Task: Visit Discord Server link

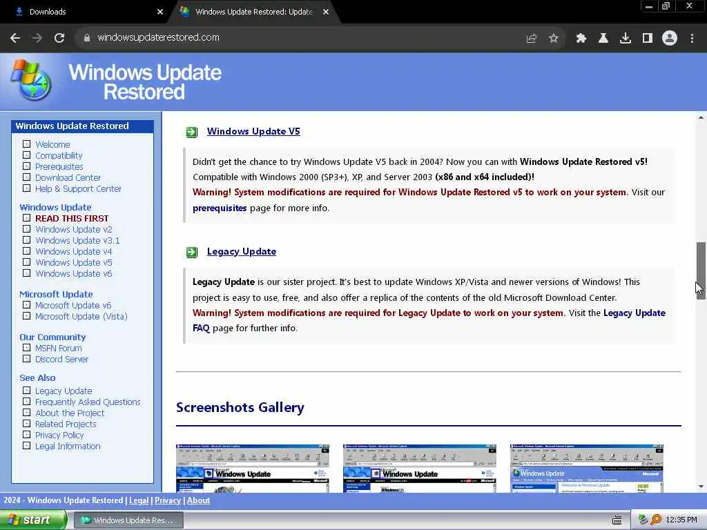Action: tap(61, 359)
